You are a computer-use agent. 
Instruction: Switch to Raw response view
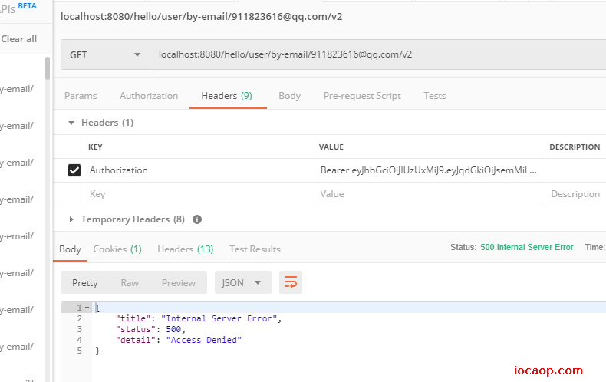click(x=130, y=282)
